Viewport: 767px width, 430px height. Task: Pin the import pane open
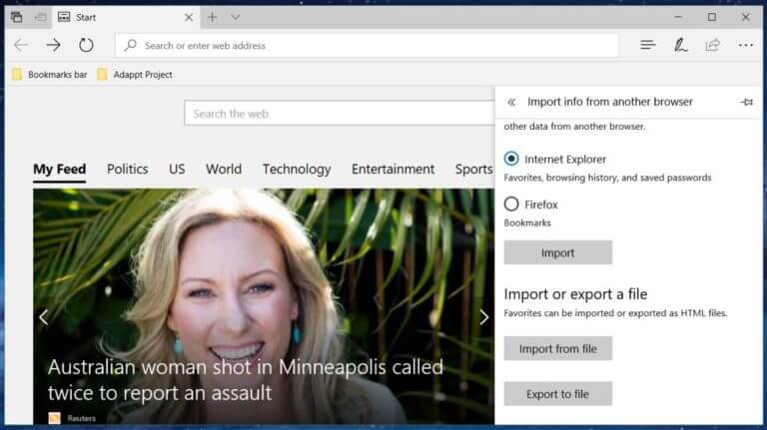point(746,102)
